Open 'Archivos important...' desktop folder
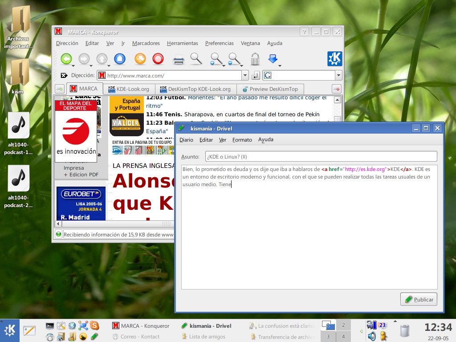The image size is (456, 342). pyautogui.click(x=18, y=28)
